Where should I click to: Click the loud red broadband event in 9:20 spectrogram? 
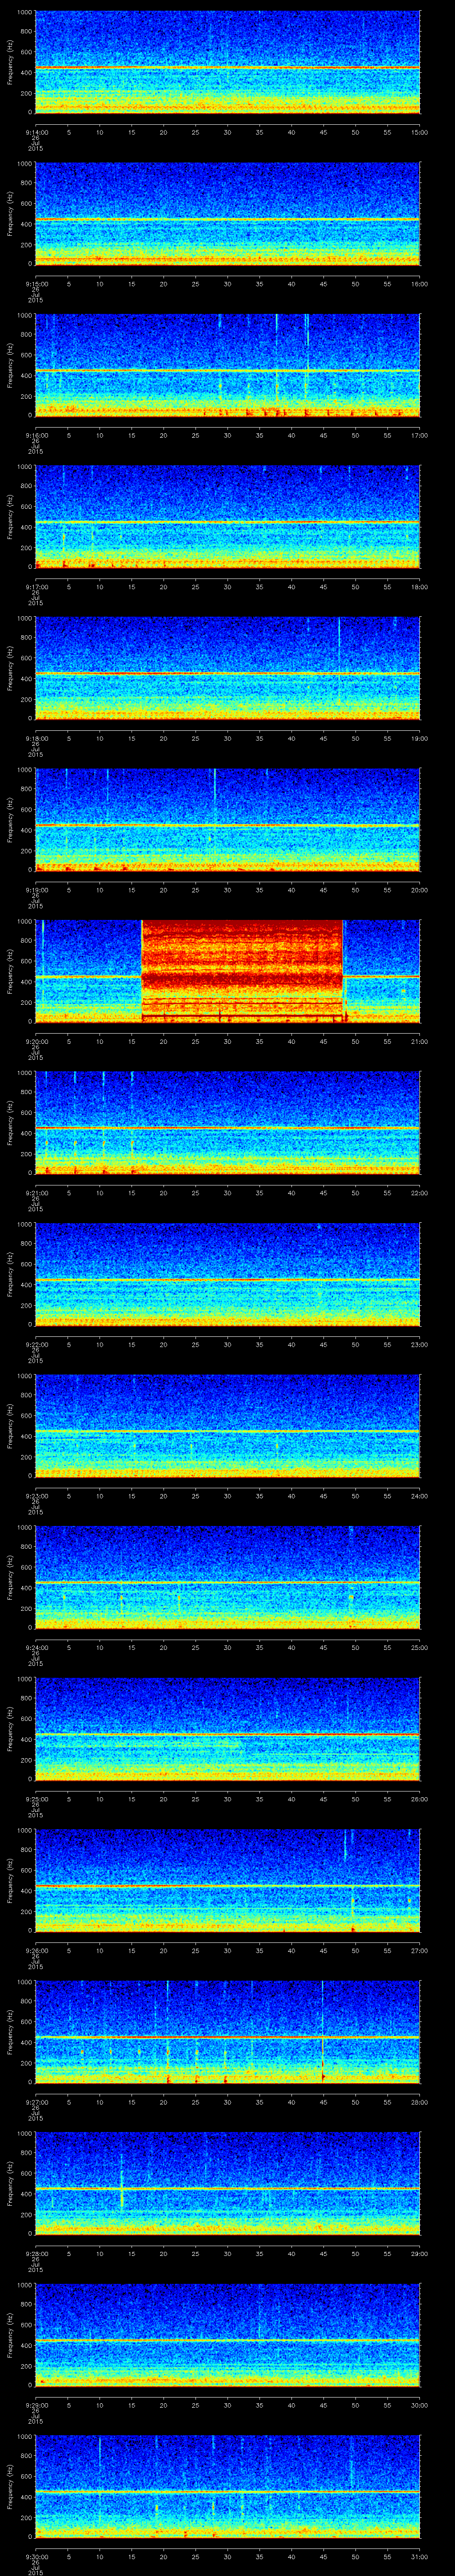[242, 970]
